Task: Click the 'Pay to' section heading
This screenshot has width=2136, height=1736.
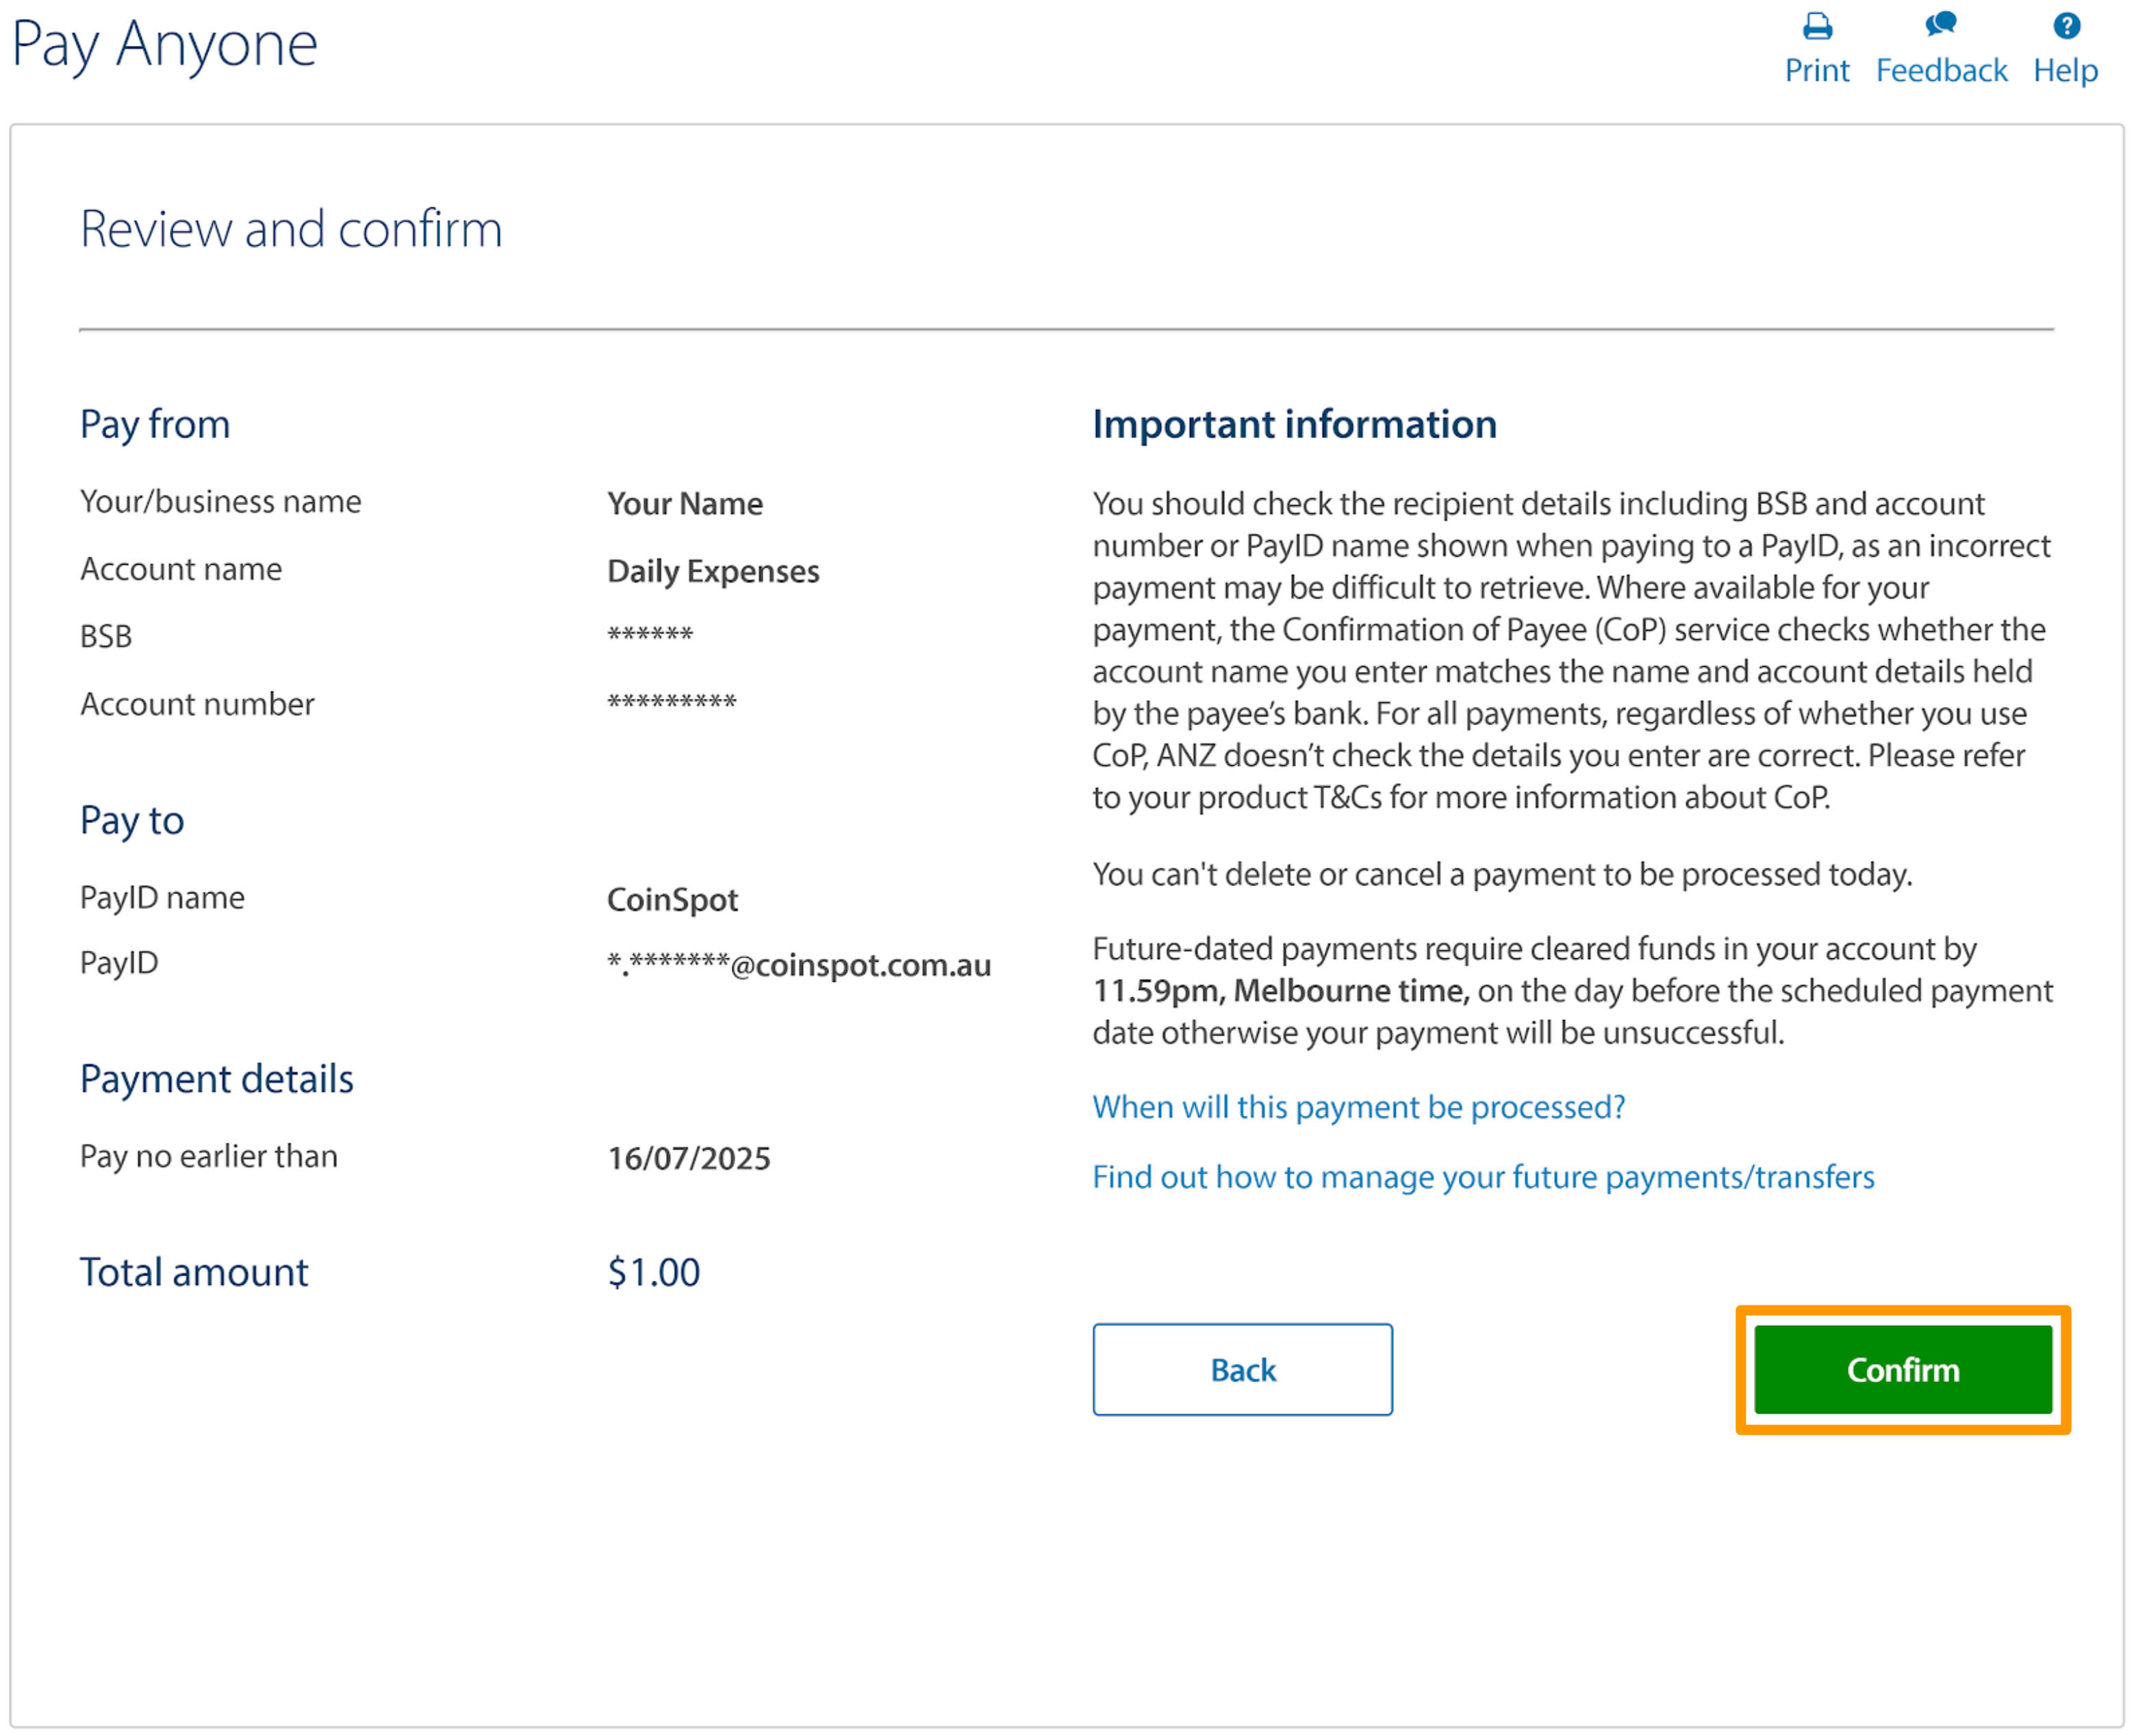Action: [x=132, y=821]
